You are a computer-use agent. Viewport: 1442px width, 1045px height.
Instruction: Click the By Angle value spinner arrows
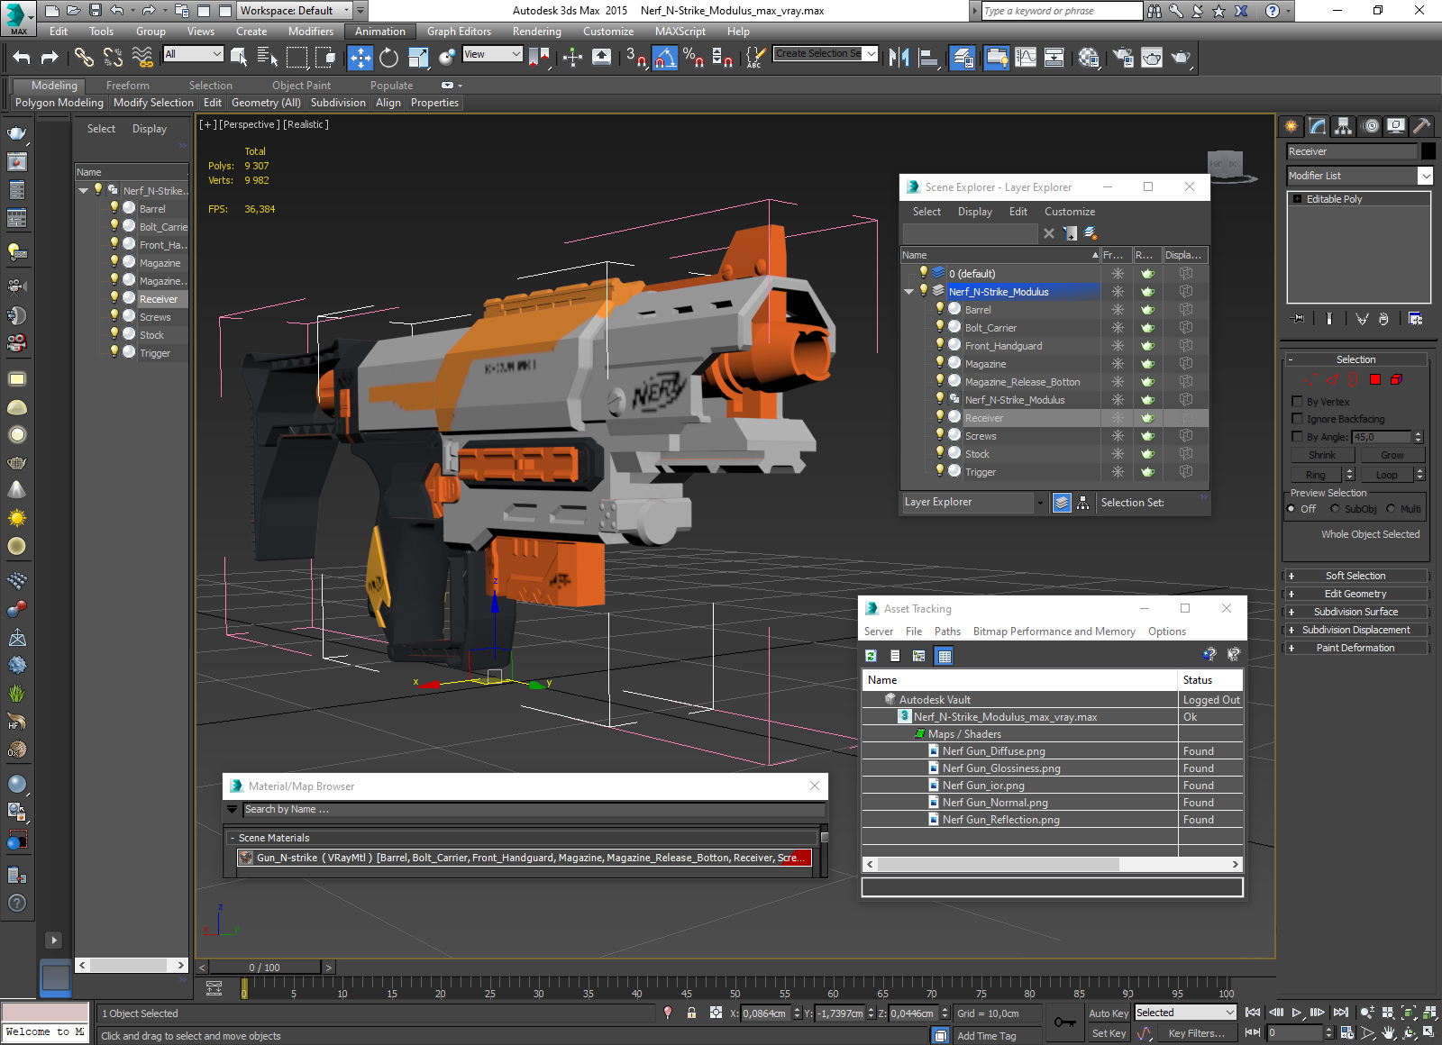[x=1418, y=437]
